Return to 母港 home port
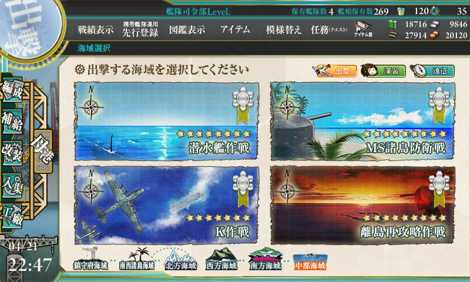The width and height of the screenshot is (470, 282). point(43,151)
